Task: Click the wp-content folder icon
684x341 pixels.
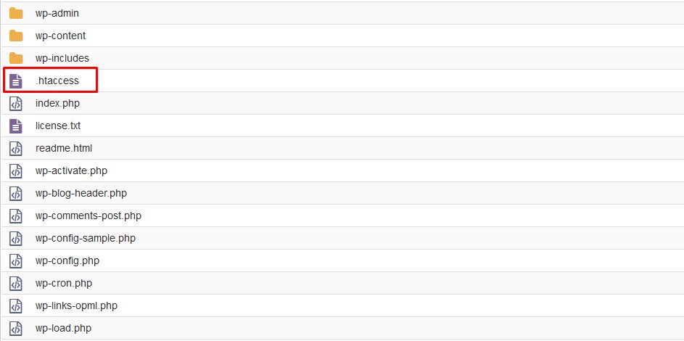Action: click(x=16, y=36)
